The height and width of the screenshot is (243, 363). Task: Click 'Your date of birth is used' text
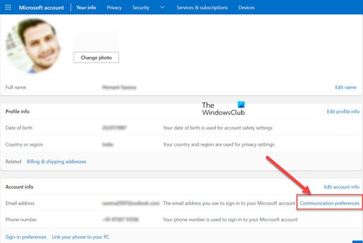[x=218, y=127]
